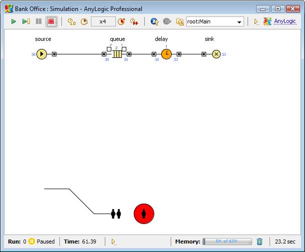Click the red service circle with person
This screenshot has height=252, width=305.
click(x=144, y=214)
